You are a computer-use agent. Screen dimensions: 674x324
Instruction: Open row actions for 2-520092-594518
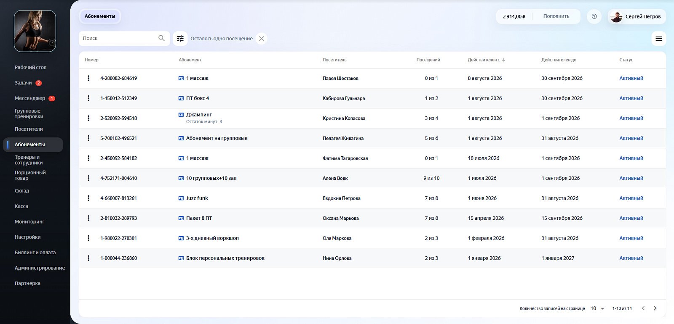[x=88, y=118]
